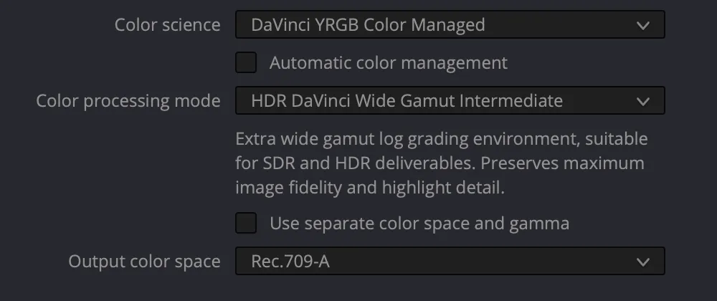Click the chevron arrow on Color science dropdown
Viewport: 717px width, 301px height.
coord(642,26)
